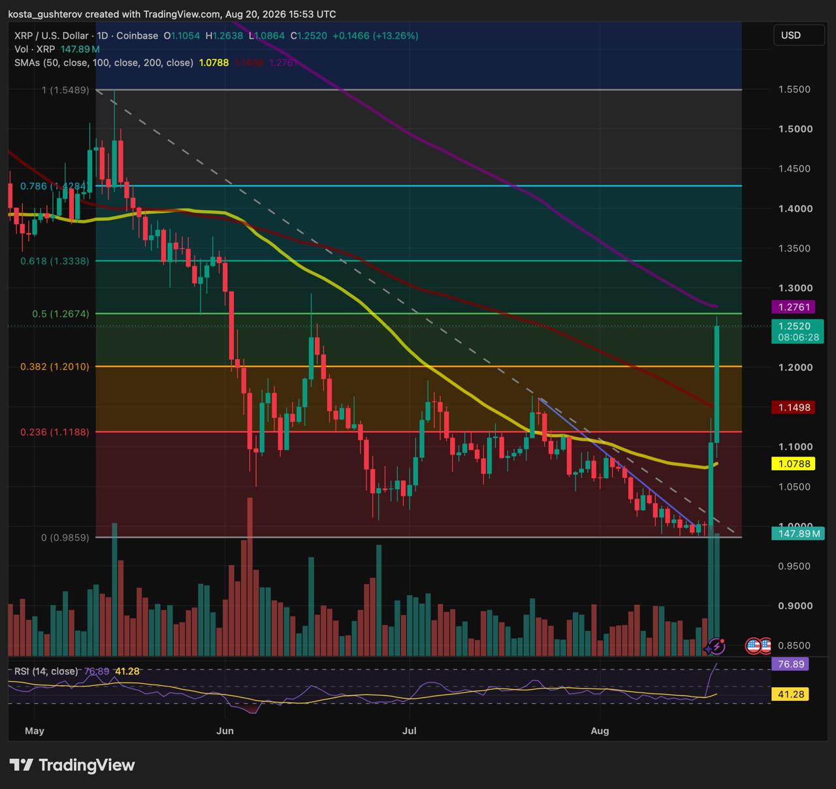The height and width of the screenshot is (789, 836).
Task: Select the 0.618 (1.3338) Fibonacci level label
Action: [x=56, y=261]
